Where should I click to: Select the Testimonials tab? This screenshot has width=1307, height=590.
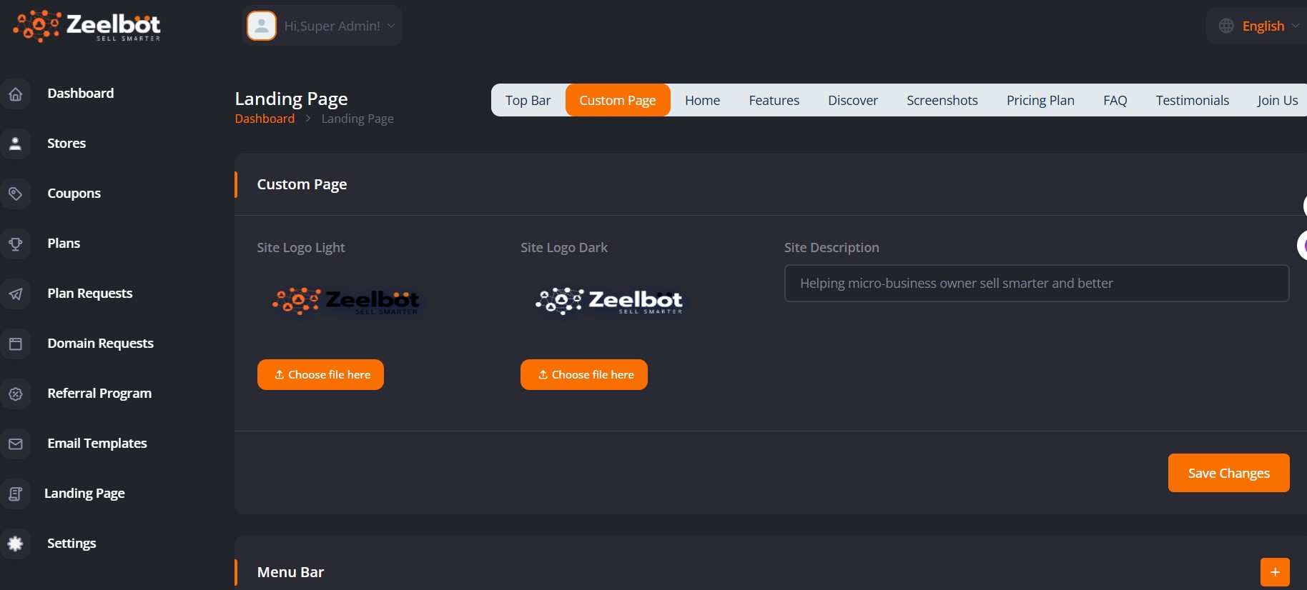[x=1192, y=101]
